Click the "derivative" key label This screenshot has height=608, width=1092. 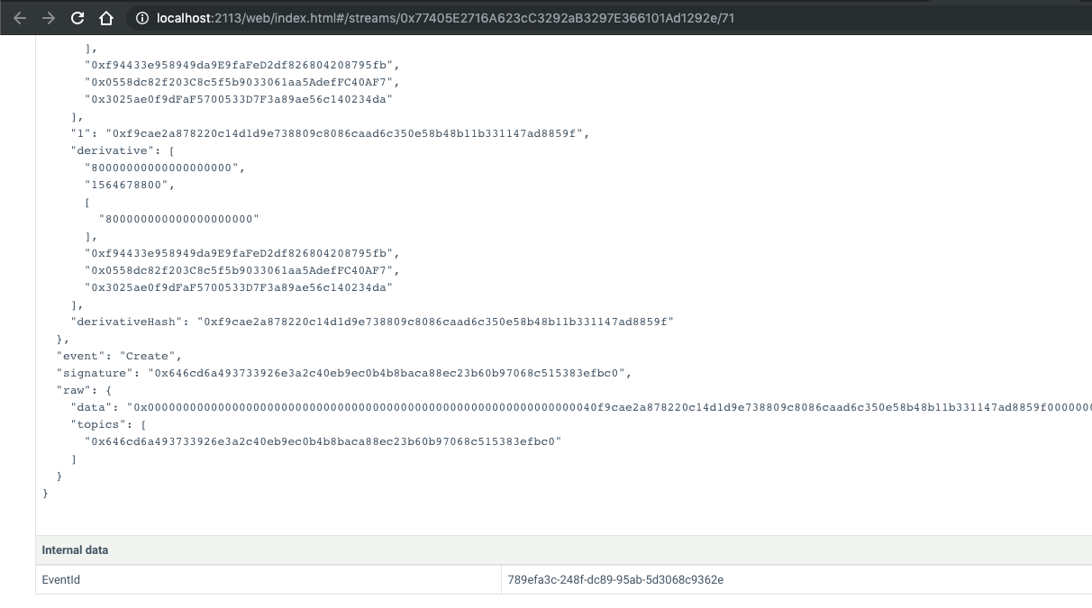[x=114, y=150]
